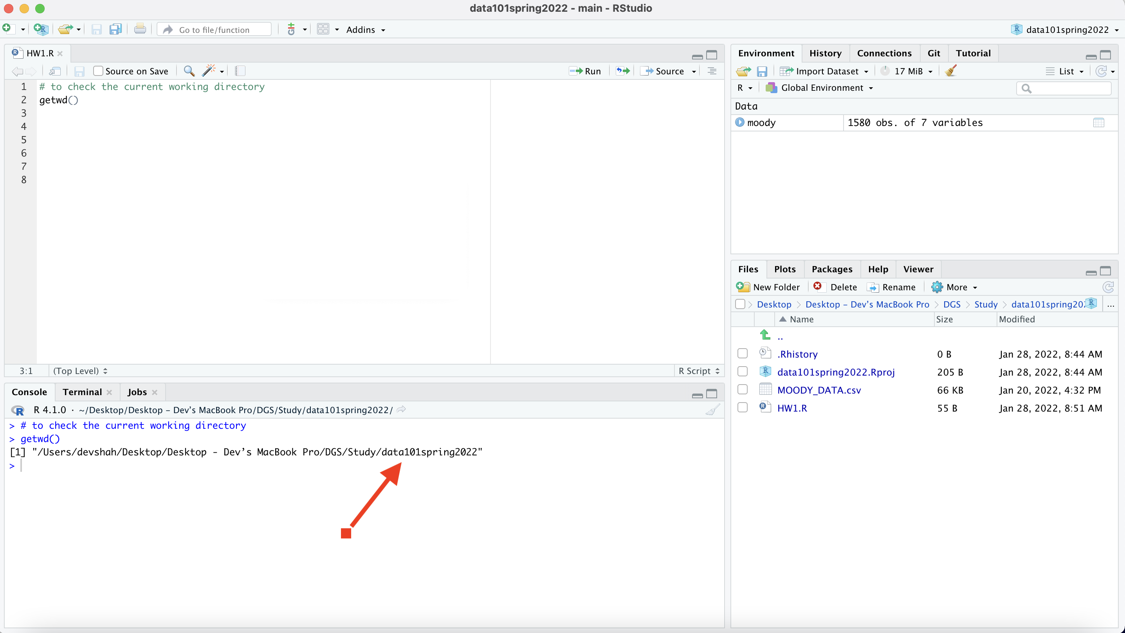Click the Save all documents icon

115,29
